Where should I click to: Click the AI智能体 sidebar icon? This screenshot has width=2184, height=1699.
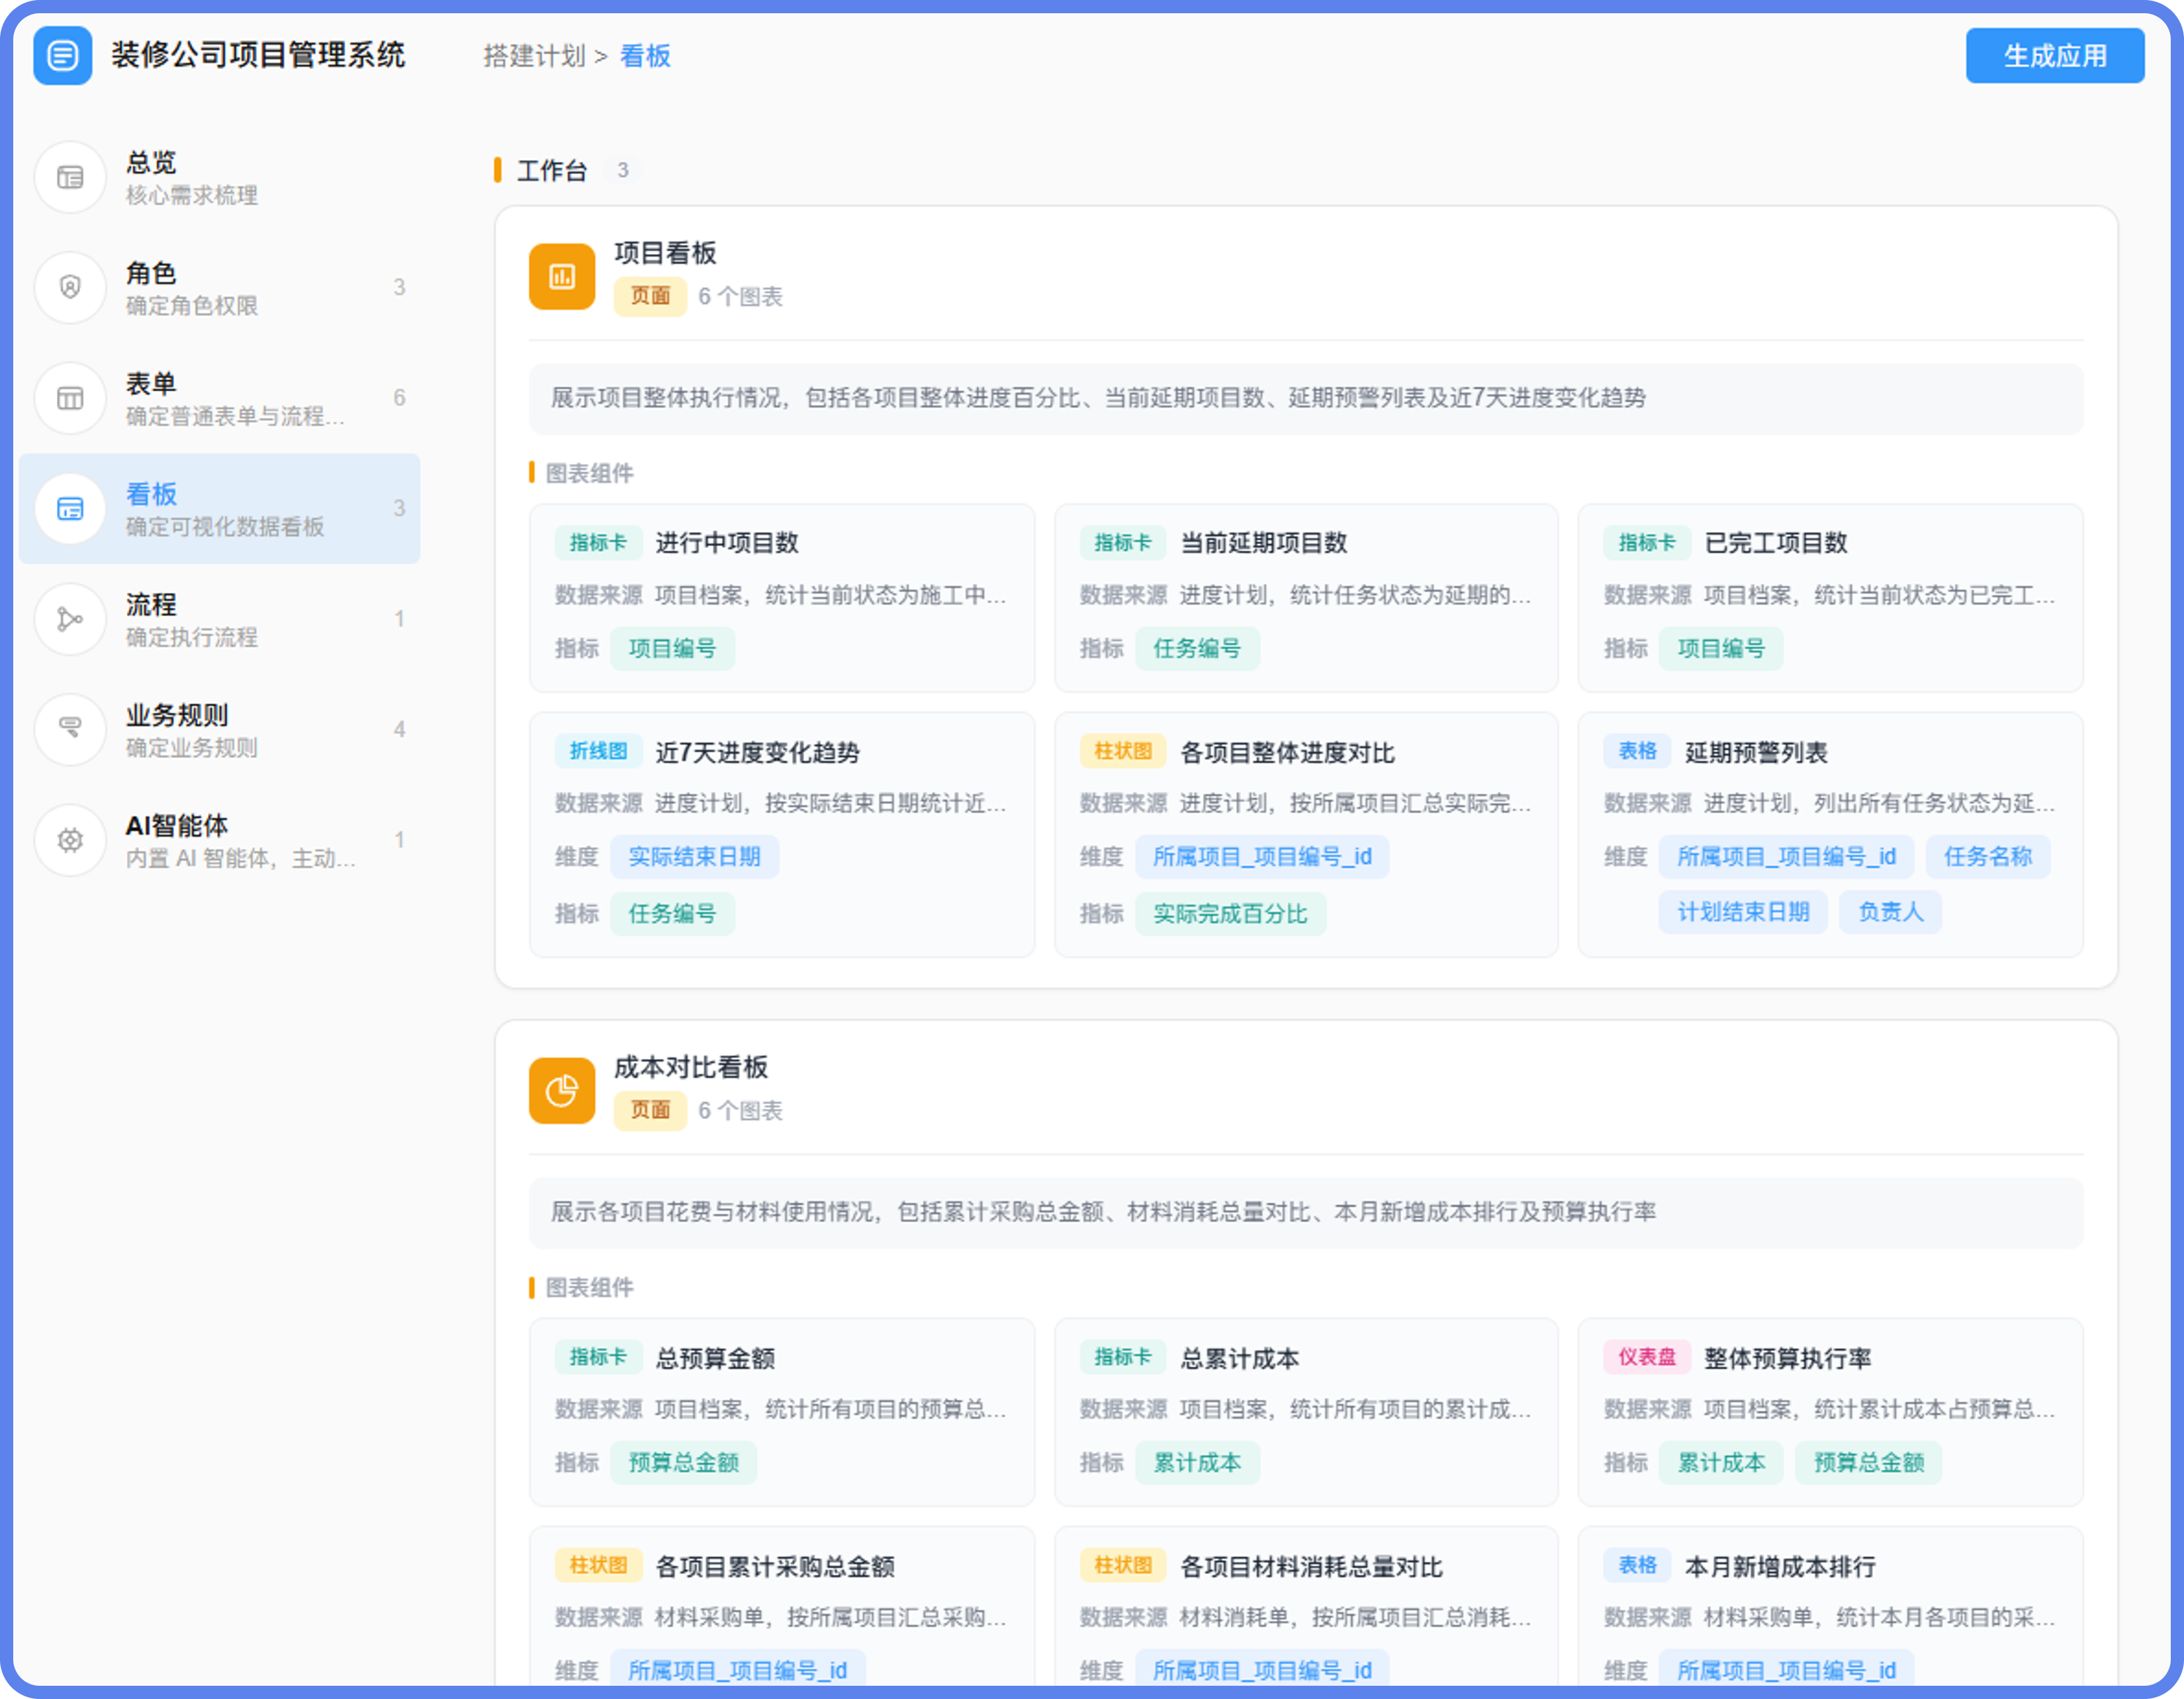70,840
